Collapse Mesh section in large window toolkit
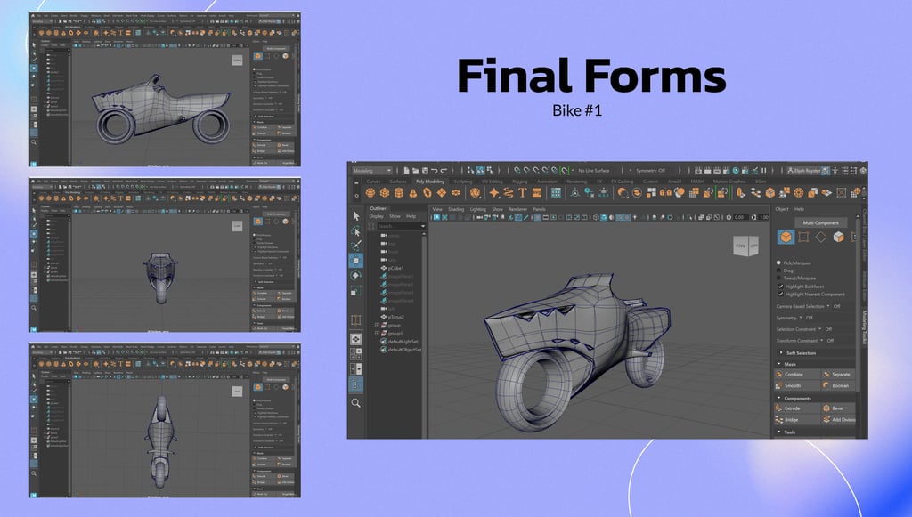 point(778,364)
